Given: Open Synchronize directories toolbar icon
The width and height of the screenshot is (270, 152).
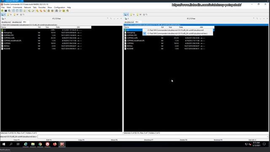Looking at the screenshot, I should pyautogui.click(x=64, y=11).
